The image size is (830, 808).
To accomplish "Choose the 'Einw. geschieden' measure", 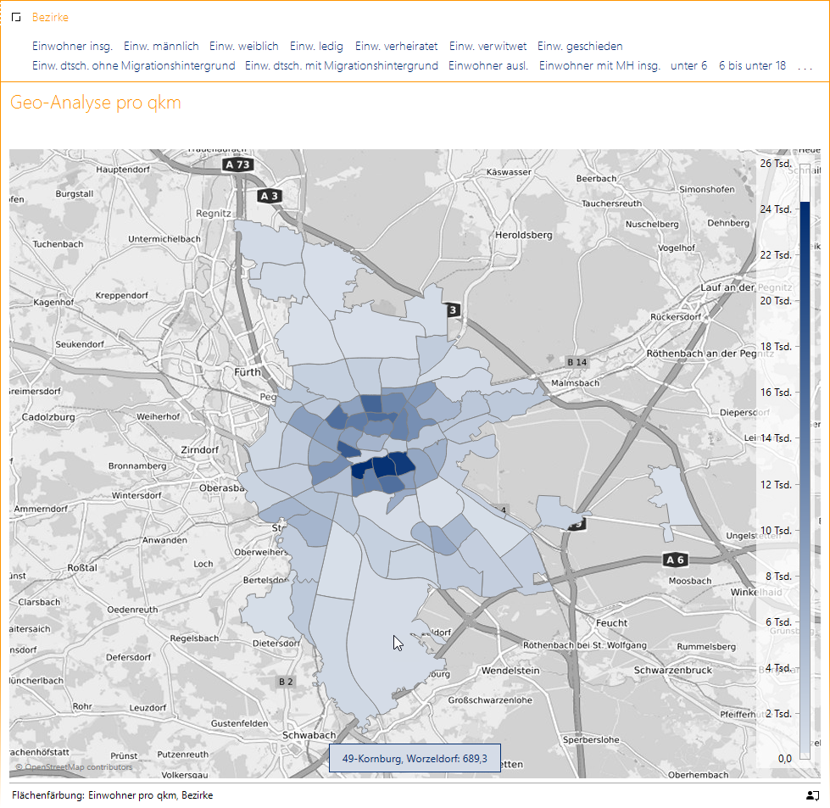I will [x=580, y=47].
